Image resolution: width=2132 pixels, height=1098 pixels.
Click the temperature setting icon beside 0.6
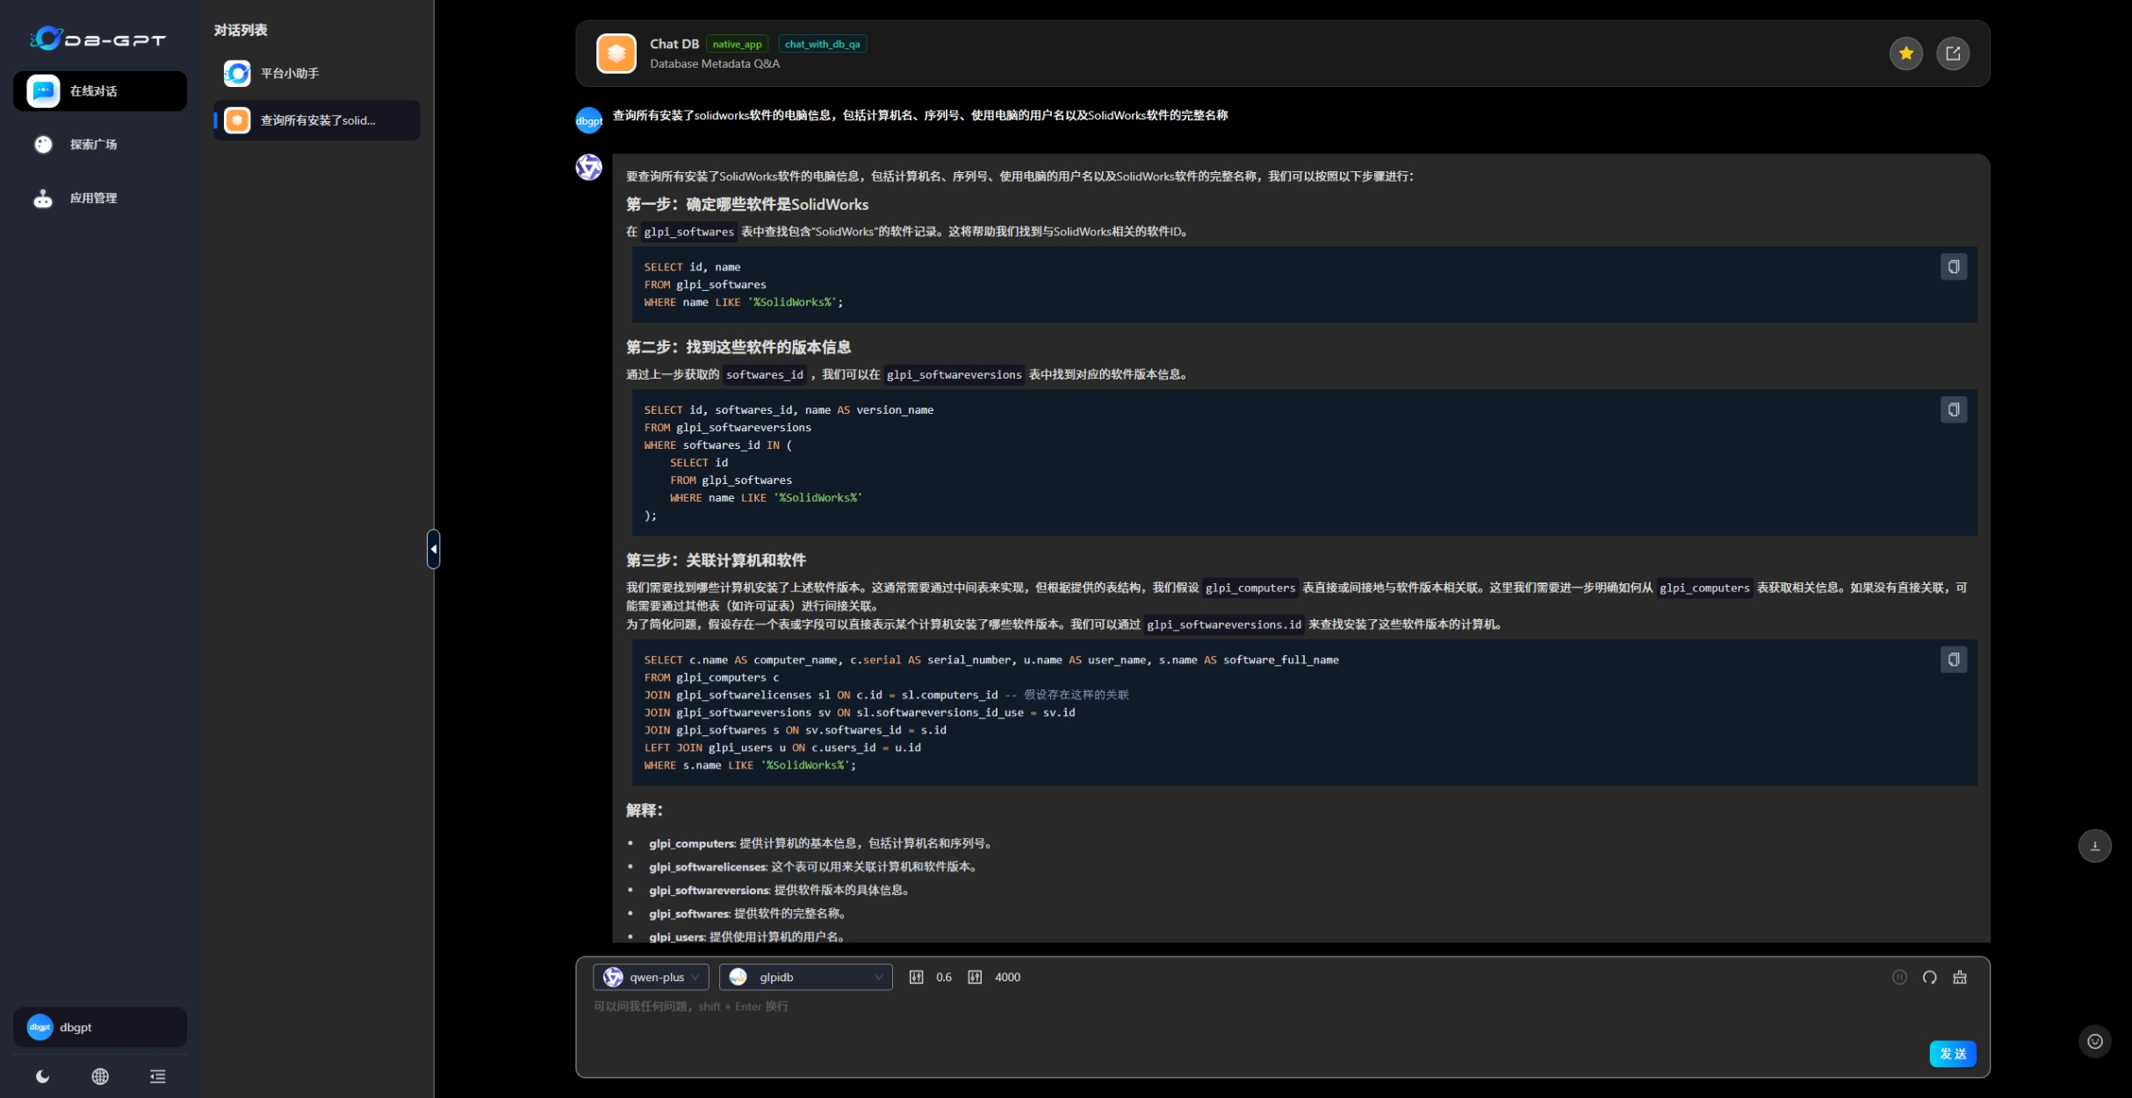click(x=916, y=977)
